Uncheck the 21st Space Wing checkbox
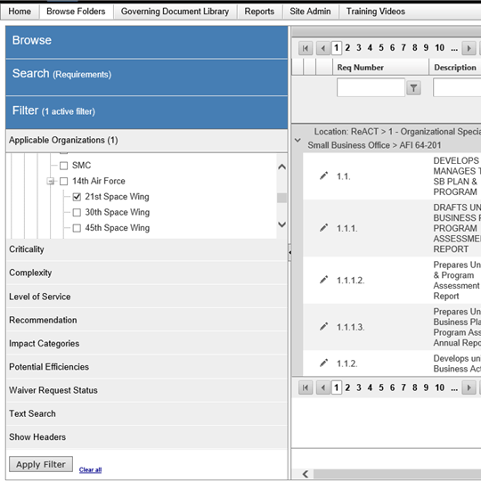The height and width of the screenshot is (481, 481). pyautogui.click(x=77, y=197)
